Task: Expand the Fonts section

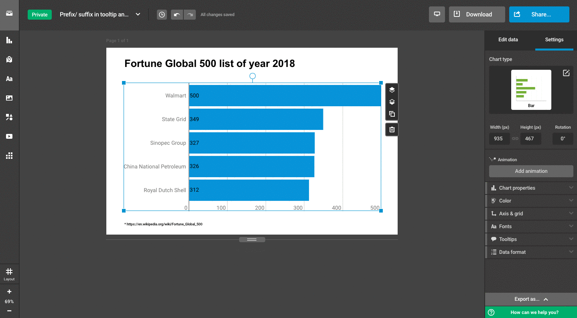Action: pyautogui.click(x=531, y=226)
